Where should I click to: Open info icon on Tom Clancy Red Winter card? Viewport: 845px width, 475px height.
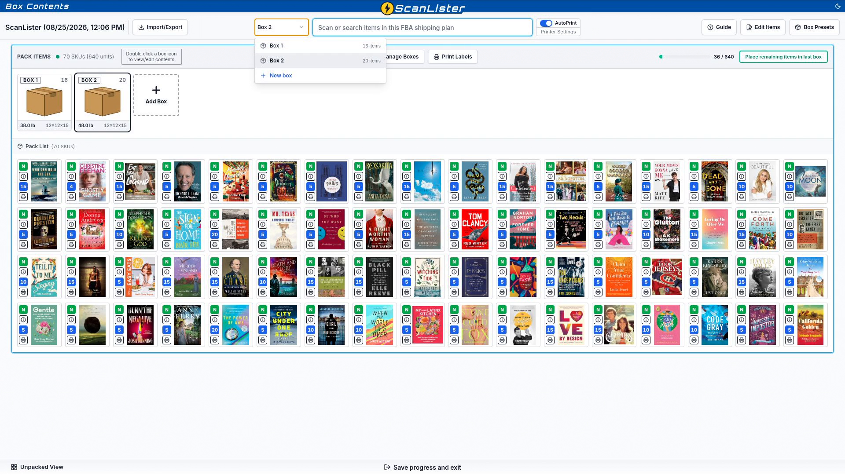(x=454, y=224)
